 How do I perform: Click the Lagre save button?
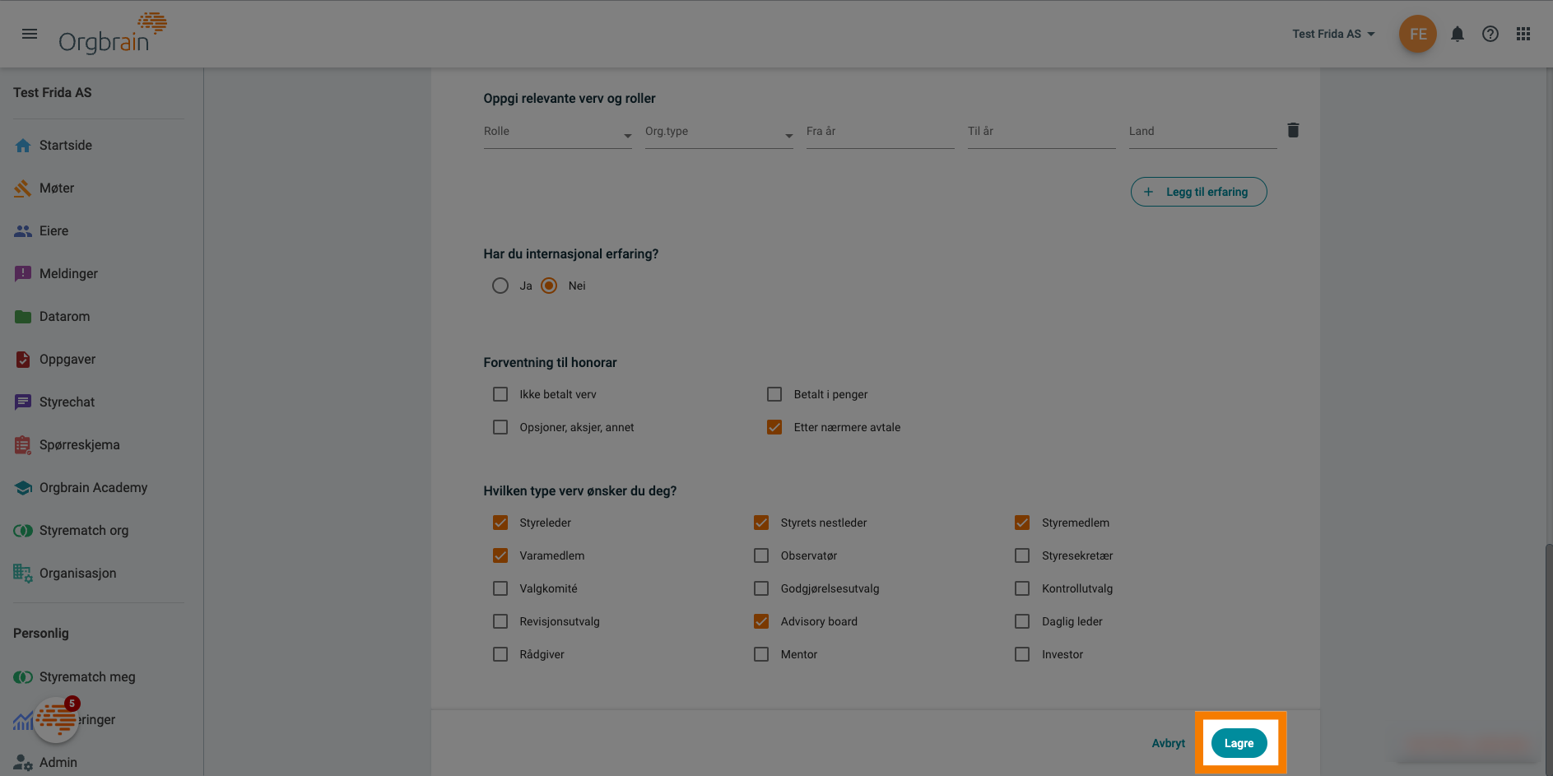pyautogui.click(x=1239, y=743)
